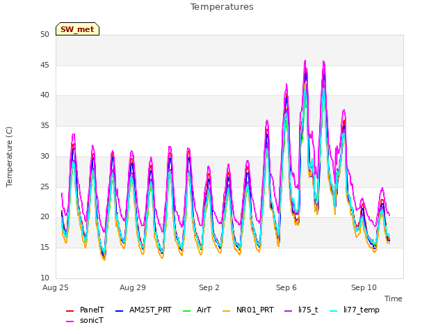This screenshot has width=445, height=334.
Task: Click the magenta sonicT legend swatch
Action: (x=70, y=321)
